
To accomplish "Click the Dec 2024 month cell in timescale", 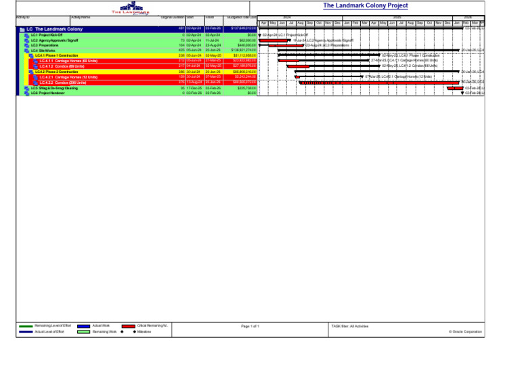I will 338,23.
